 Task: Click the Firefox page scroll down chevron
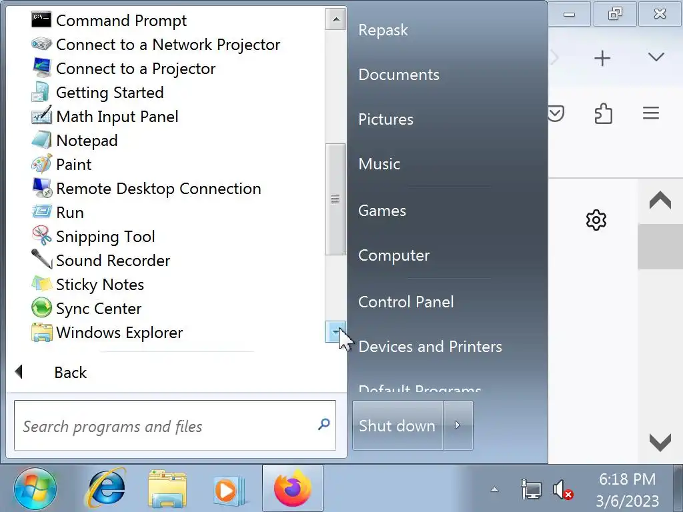(660, 443)
